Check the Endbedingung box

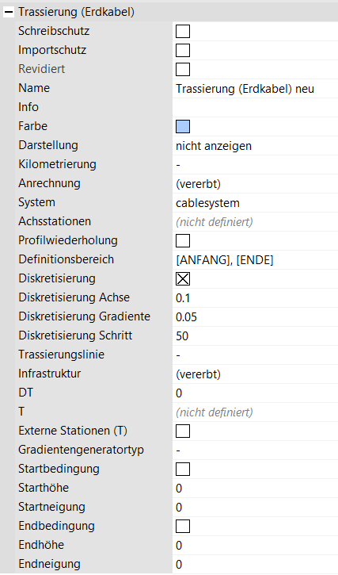point(183,527)
